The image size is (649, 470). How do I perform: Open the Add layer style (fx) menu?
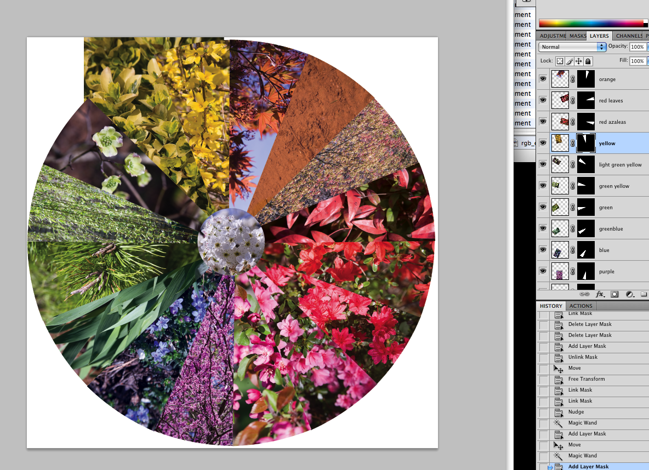[599, 294]
